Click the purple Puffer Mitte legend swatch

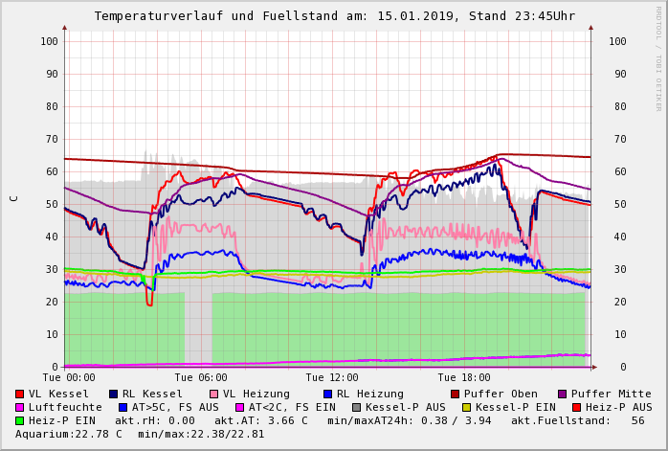[563, 394]
